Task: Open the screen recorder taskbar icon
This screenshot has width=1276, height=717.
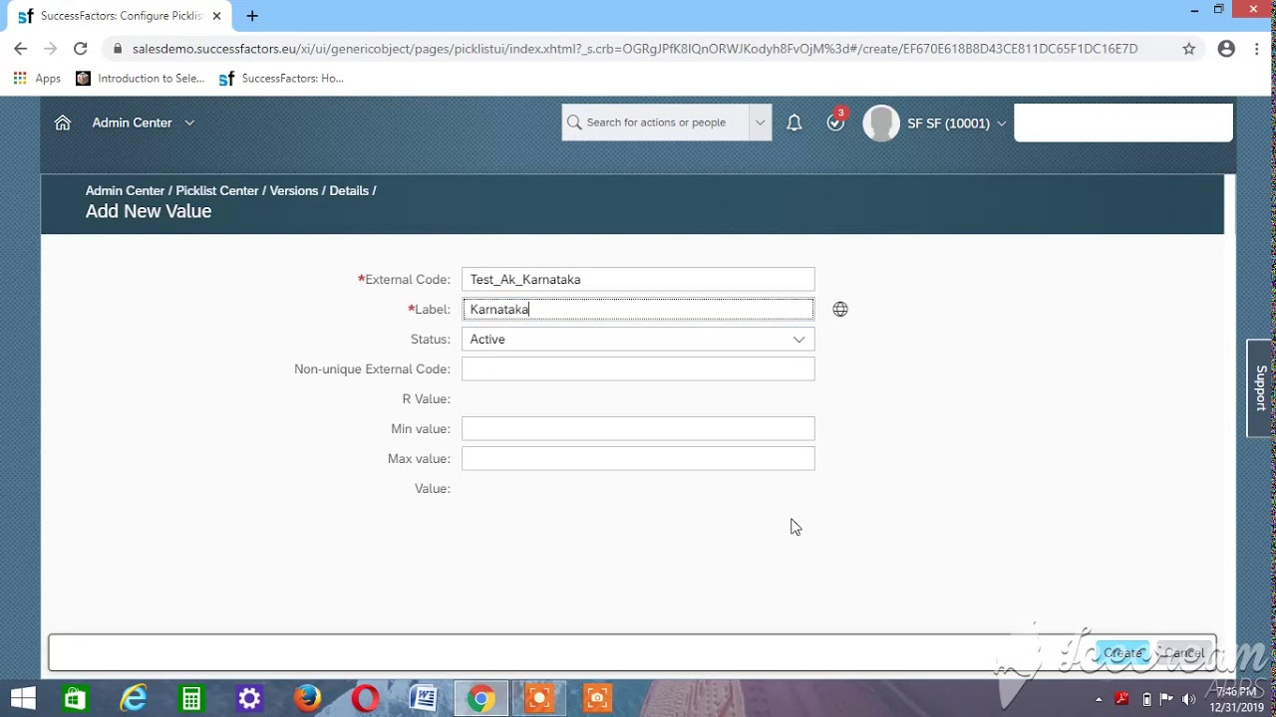Action: tap(539, 698)
